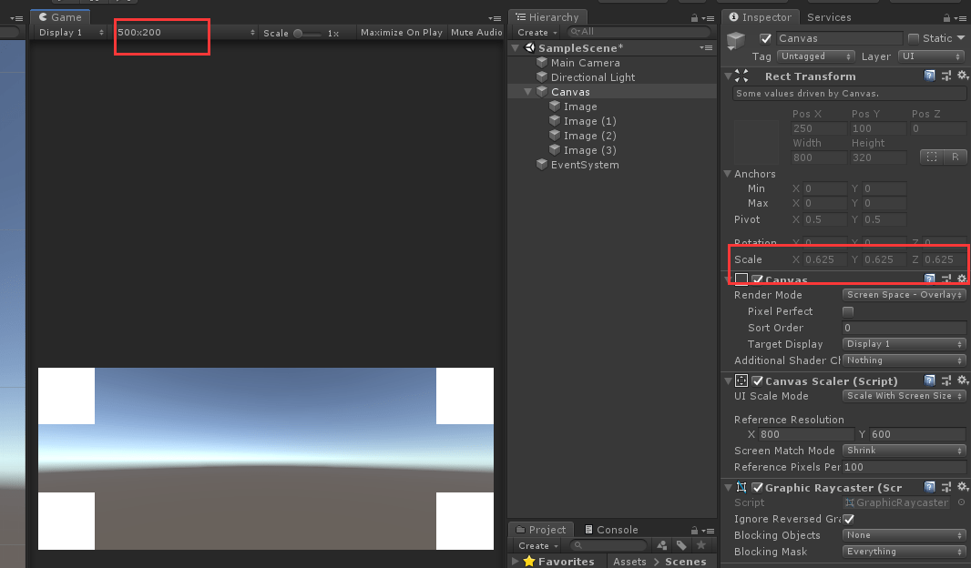Disable the Graphic Raycaster component checkbox
Image resolution: width=971 pixels, height=568 pixels.
(x=757, y=487)
